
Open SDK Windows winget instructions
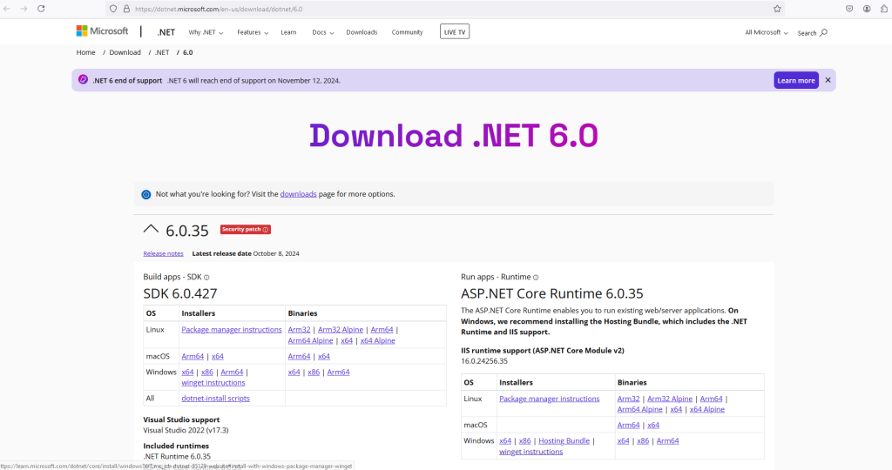pos(213,382)
